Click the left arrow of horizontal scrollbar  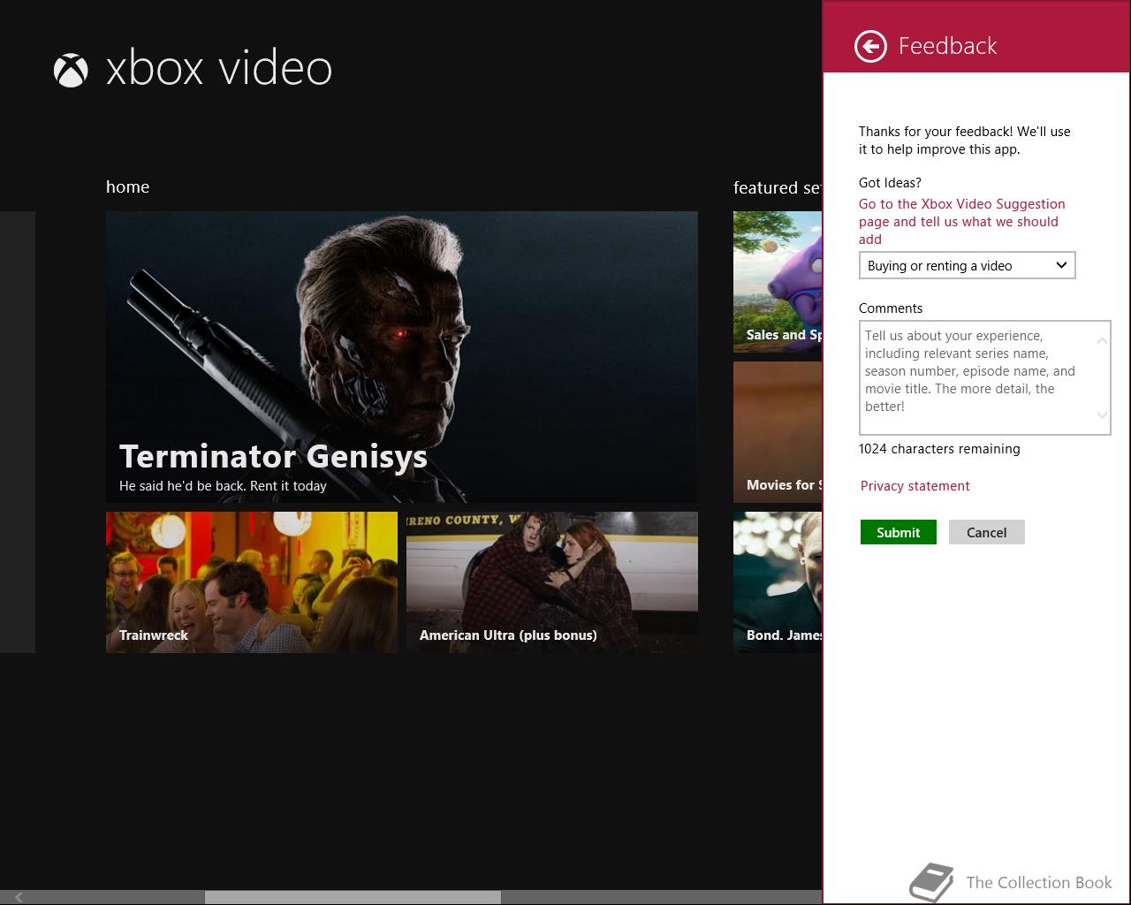point(19,897)
